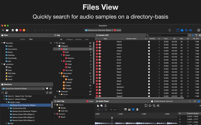Click the S button in toolbar

pos(170,30)
